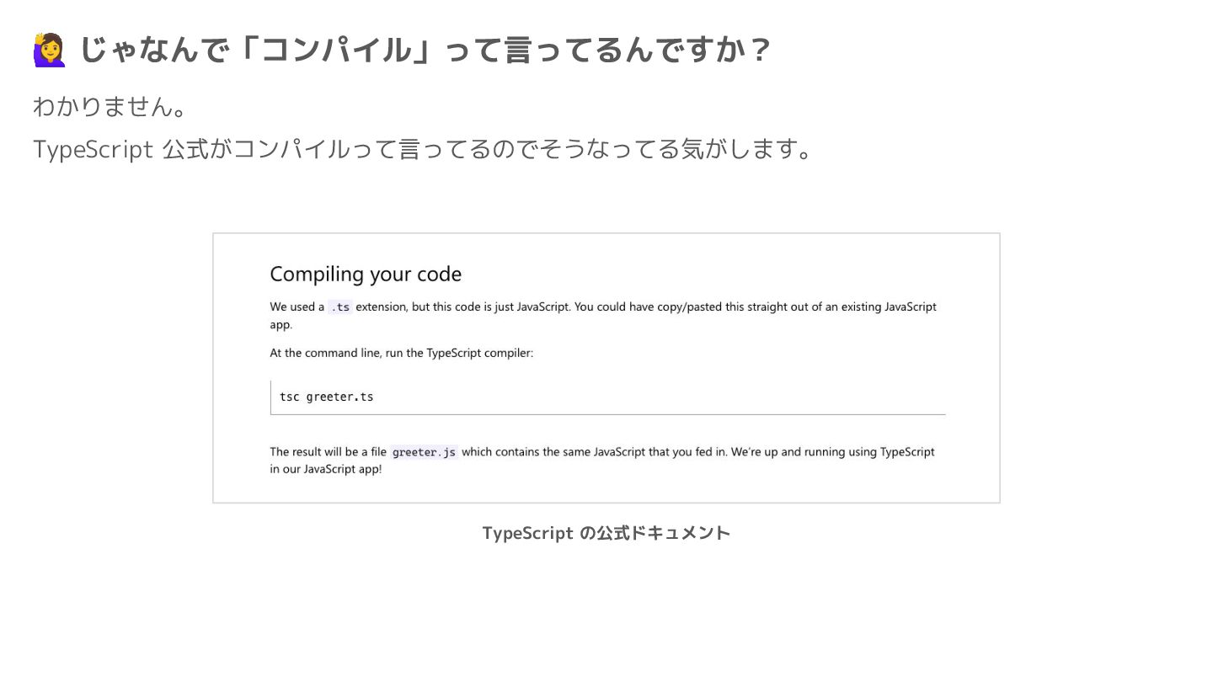This screenshot has width=1213, height=682.
Task: Click the greeter.js inline code badge
Action: tap(425, 452)
